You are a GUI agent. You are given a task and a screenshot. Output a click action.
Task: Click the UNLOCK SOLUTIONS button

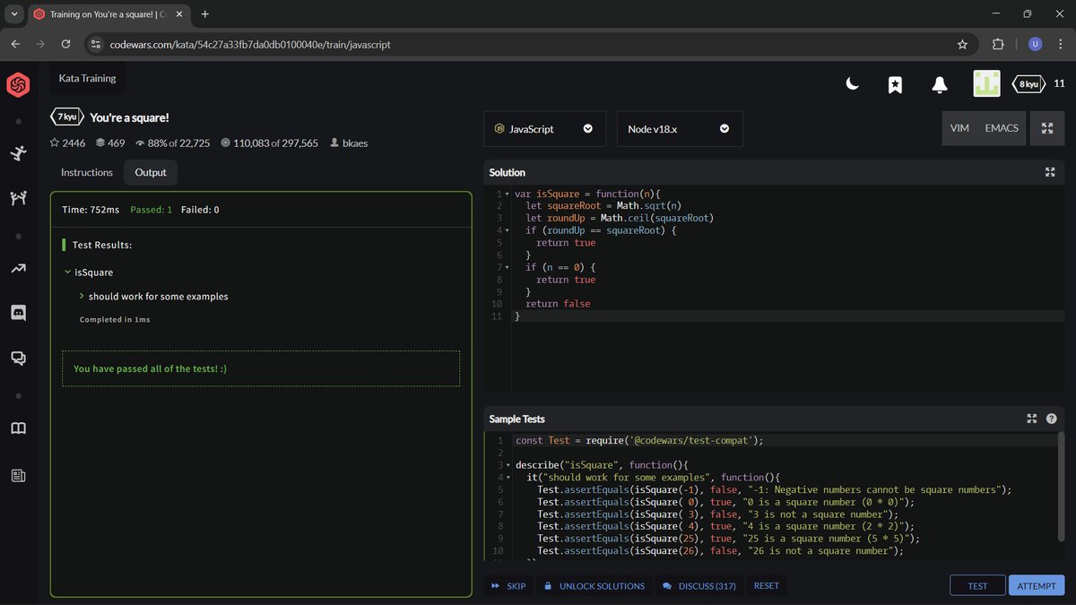tap(594, 585)
